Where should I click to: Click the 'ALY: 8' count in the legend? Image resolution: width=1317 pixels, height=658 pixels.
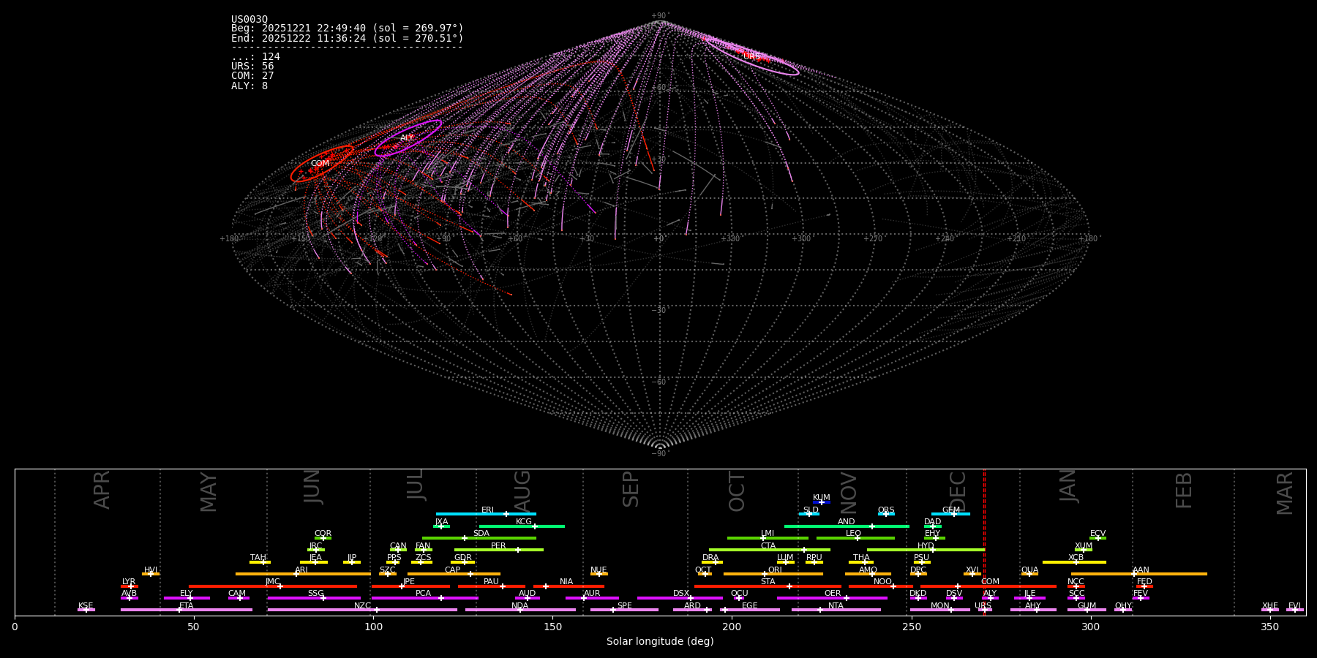pyautogui.click(x=249, y=86)
